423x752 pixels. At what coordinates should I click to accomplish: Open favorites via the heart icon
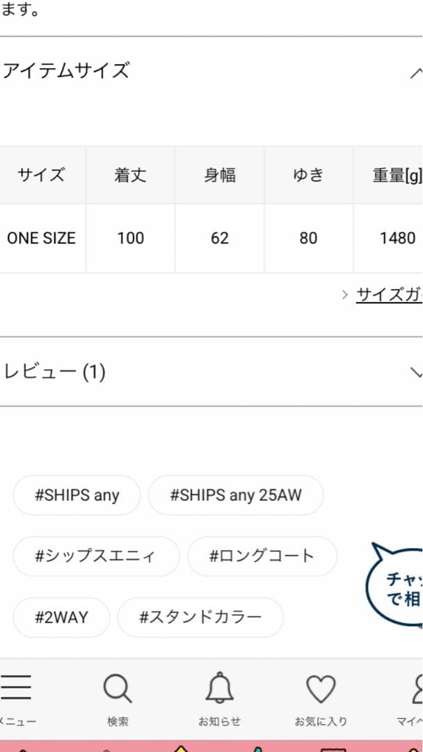click(321, 689)
